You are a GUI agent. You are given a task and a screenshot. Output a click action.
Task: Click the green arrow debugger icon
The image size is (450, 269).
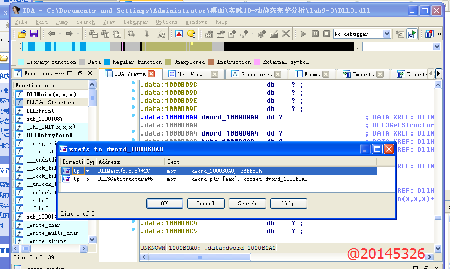412,34
